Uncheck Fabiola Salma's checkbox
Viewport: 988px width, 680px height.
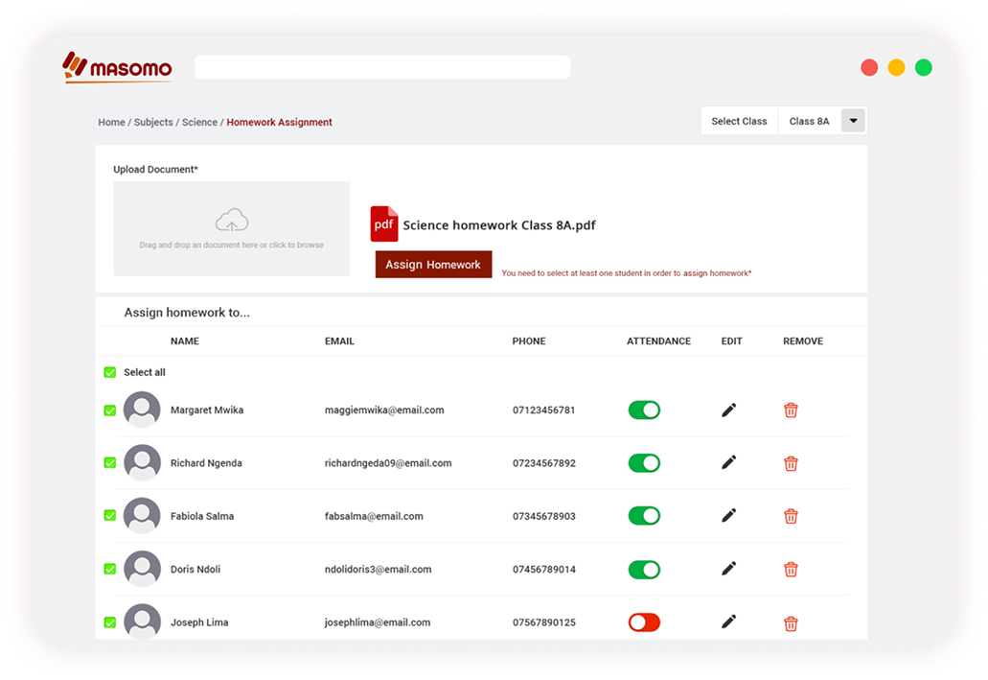110,516
